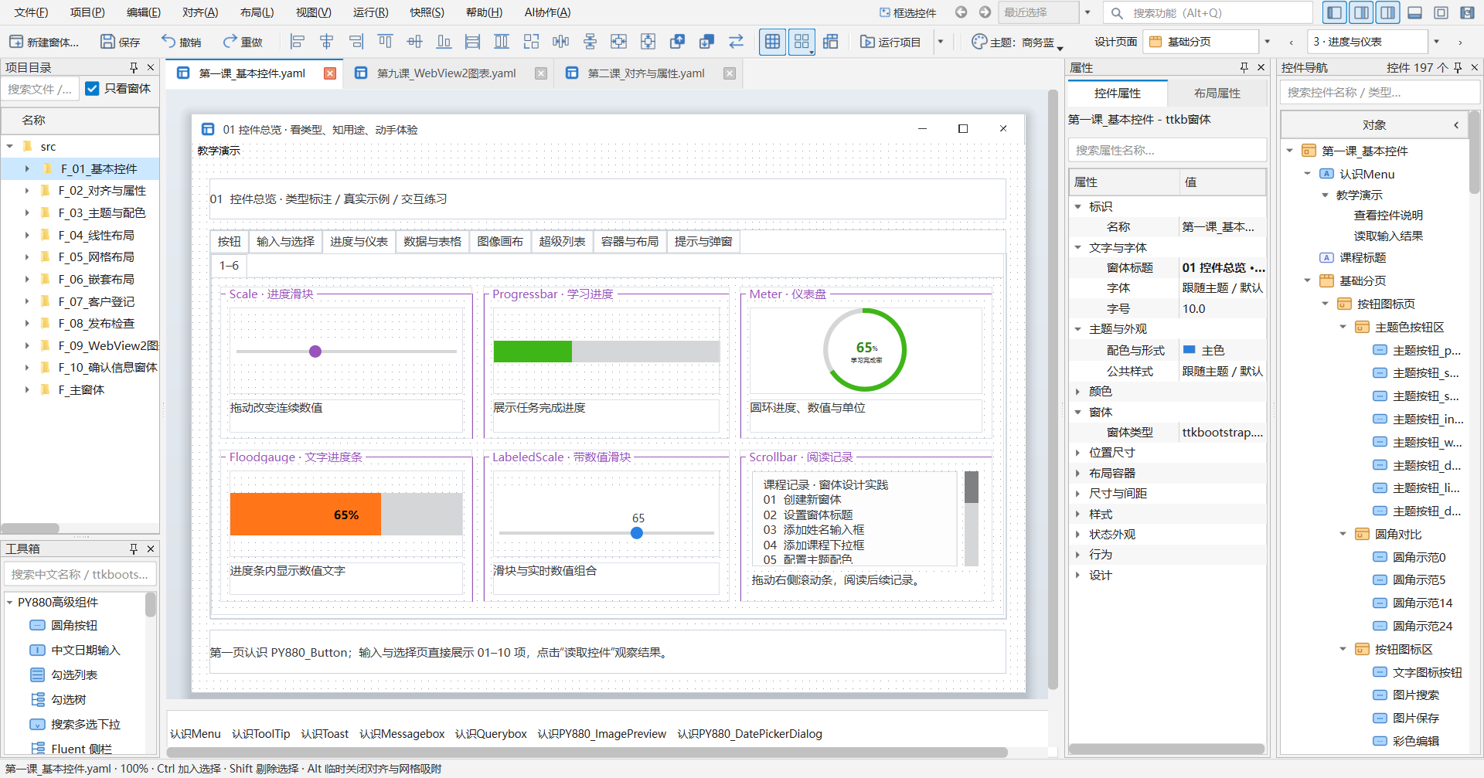Click the align left edges icon
Image resolution: width=1484 pixels, height=778 pixels.
pos(298,42)
